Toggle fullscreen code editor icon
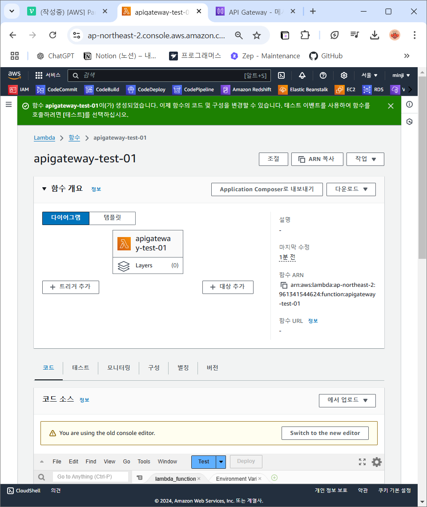This screenshot has width=427, height=507. click(363, 462)
